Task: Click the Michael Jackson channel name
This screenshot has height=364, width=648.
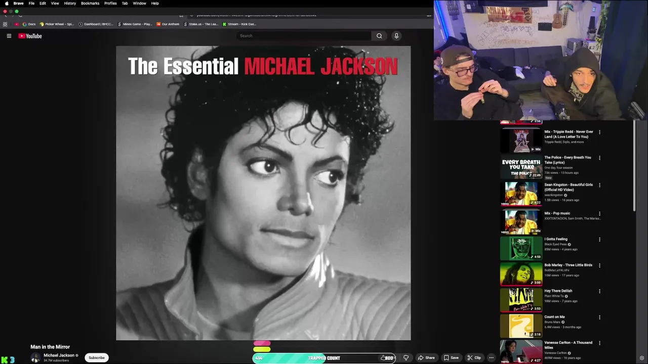Action: [59, 355]
